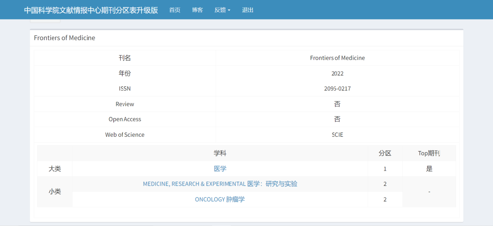Open the 博客 navbar link
493x226 pixels.
click(x=197, y=10)
